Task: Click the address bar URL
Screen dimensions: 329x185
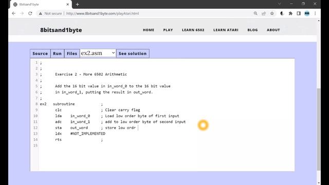Action: coord(103,13)
